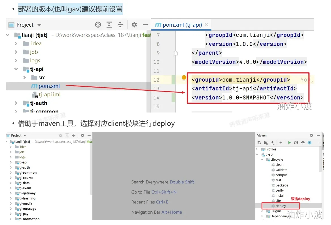Click version 1.0.0-SNAPSHOT line in editor
The width and height of the screenshot is (331, 225).
[247, 97]
